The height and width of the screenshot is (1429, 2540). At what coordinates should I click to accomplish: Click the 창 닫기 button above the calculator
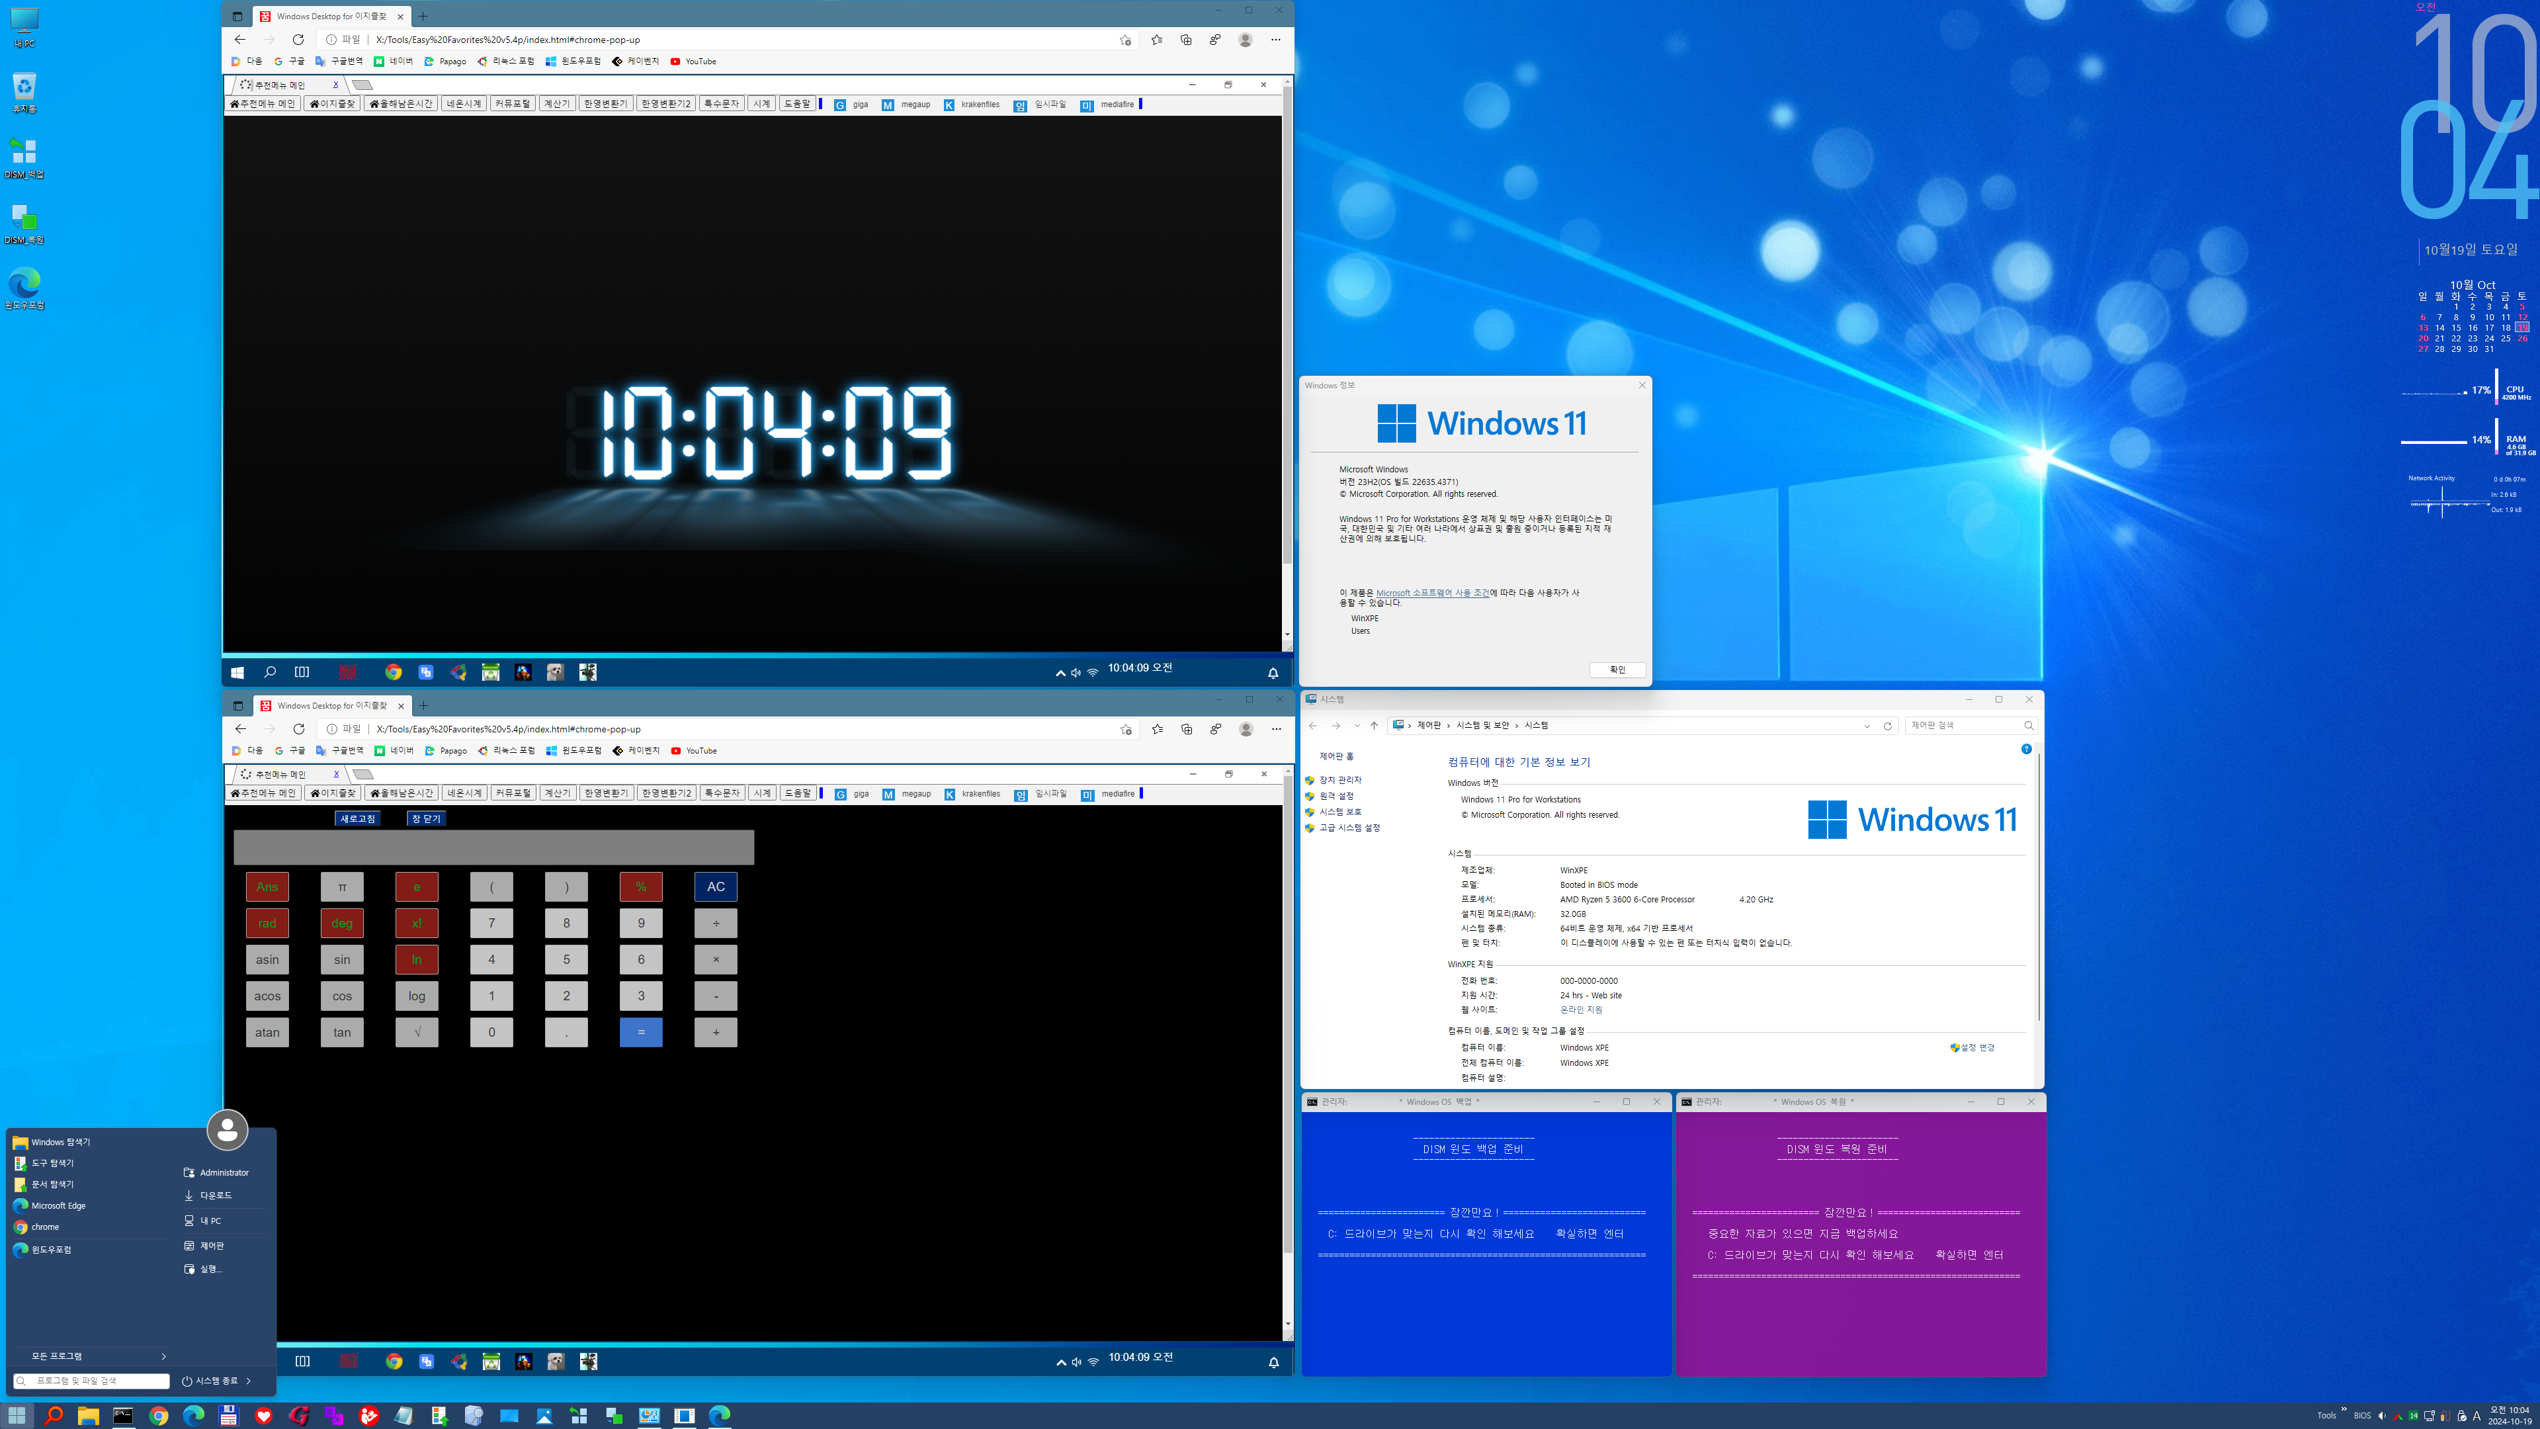coord(426,818)
